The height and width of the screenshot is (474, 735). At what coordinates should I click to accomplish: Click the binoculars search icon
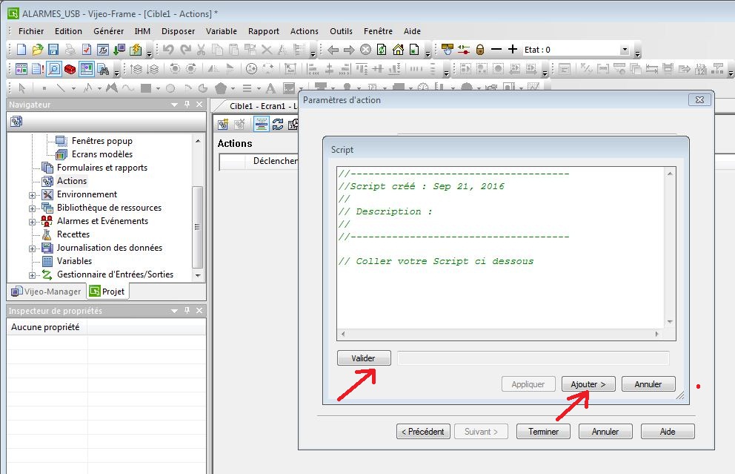click(x=103, y=69)
